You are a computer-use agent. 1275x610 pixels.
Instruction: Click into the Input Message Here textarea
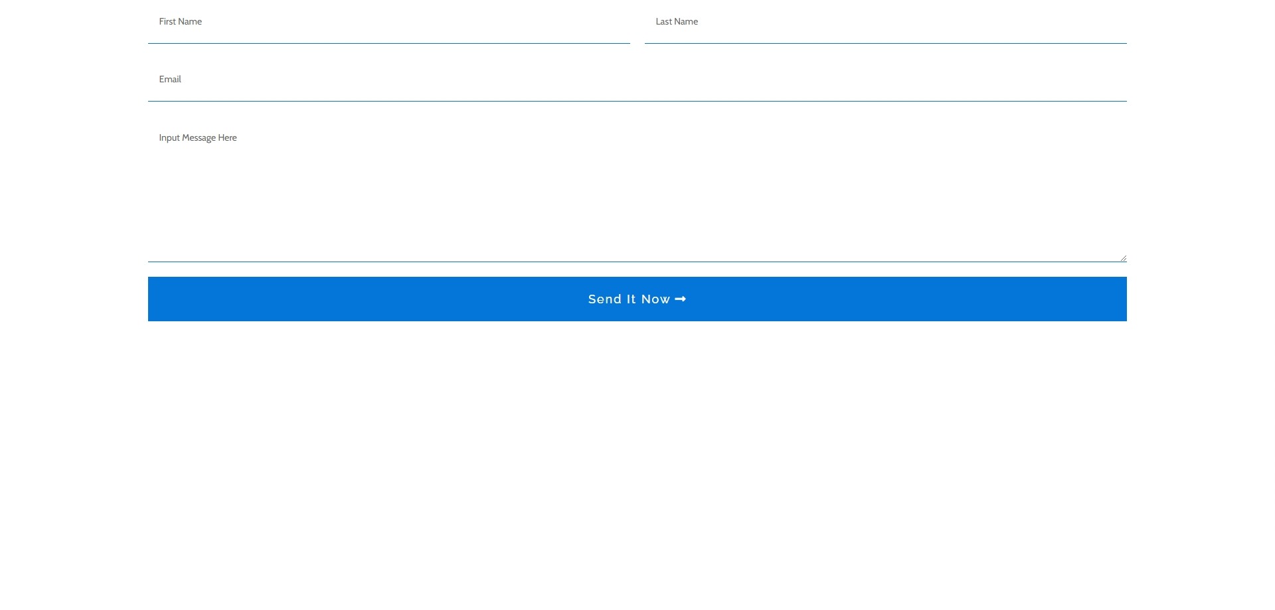pos(637,189)
